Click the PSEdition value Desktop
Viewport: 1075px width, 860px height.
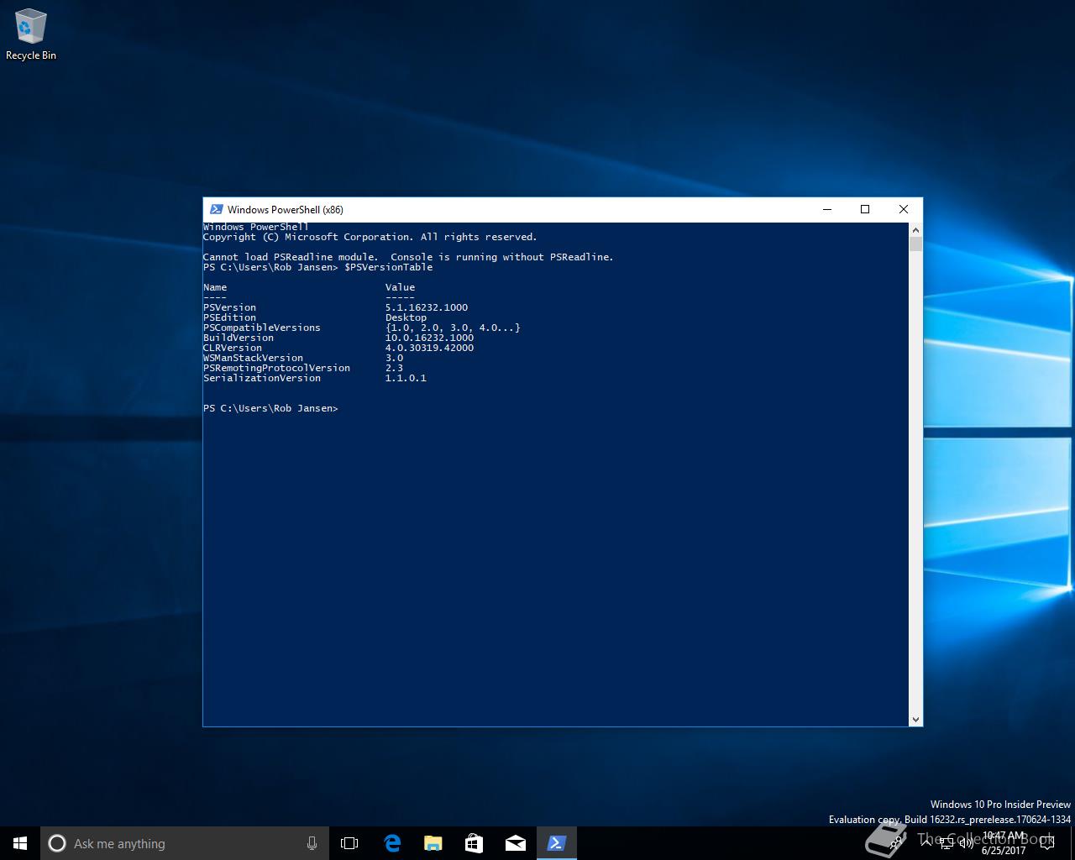pyautogui.click(x=406, y=317)
